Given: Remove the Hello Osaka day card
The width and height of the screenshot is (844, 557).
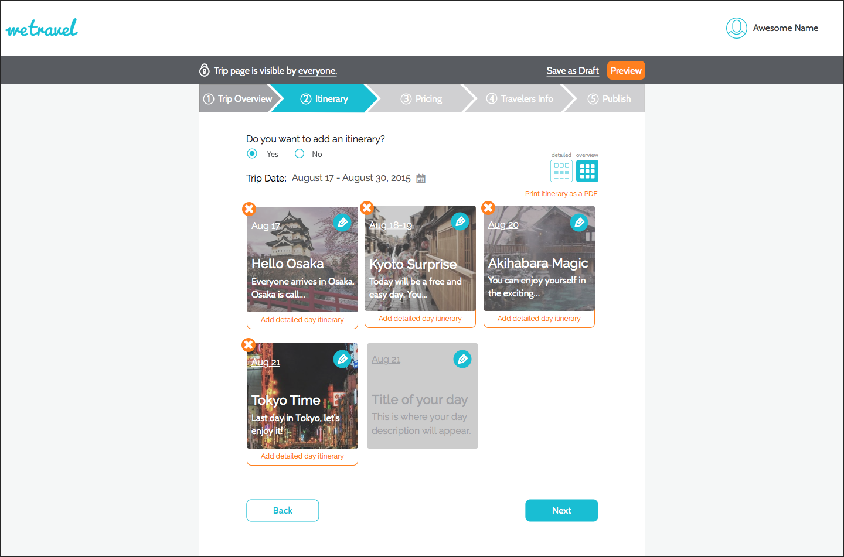Looking at the screenshot, I should coord(249,209).
